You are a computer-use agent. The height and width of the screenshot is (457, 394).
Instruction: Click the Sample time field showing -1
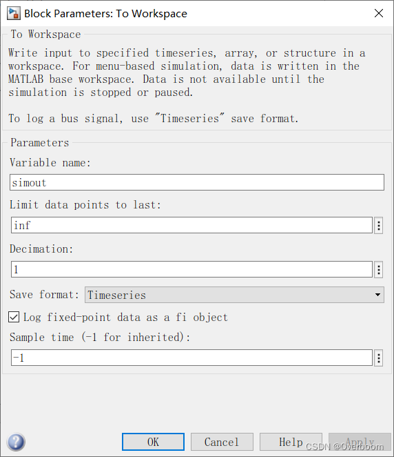tap(191, 358)
